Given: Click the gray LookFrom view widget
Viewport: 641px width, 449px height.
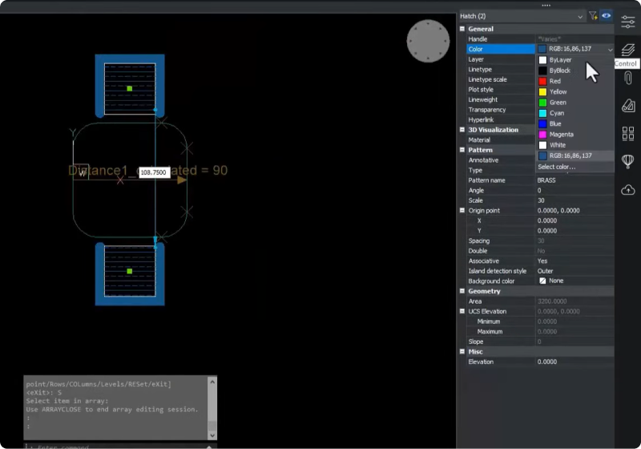Looking at the screenshot, I should [x=428, y=41].
